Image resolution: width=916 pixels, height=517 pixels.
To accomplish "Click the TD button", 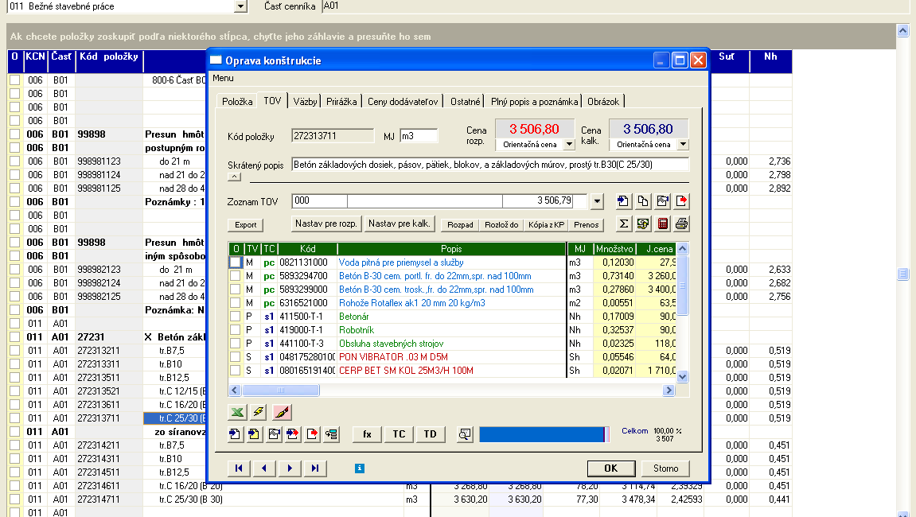I will tap(430, 434).
